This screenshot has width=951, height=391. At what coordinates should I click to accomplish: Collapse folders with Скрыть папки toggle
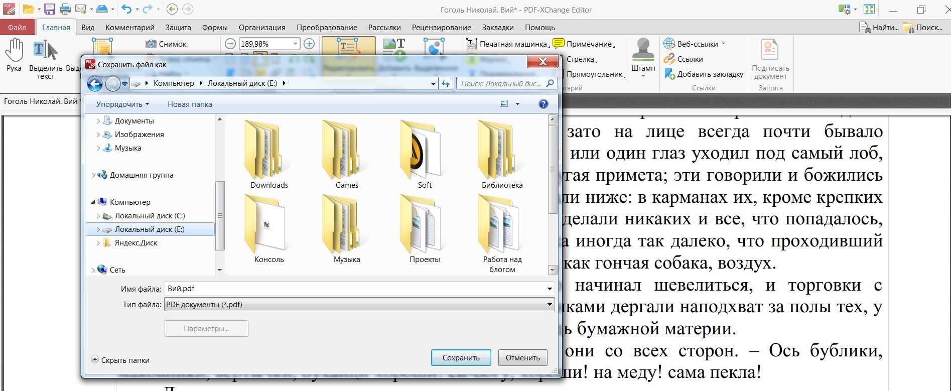click(x=120, y=360)
